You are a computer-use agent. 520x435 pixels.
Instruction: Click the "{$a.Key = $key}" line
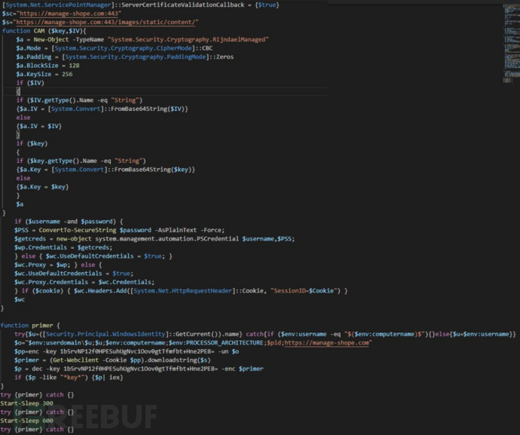42,187
